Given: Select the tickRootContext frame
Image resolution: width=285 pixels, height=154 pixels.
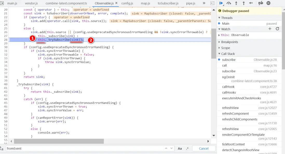Looking at the screenshot, I should click(x=249, y=144).
